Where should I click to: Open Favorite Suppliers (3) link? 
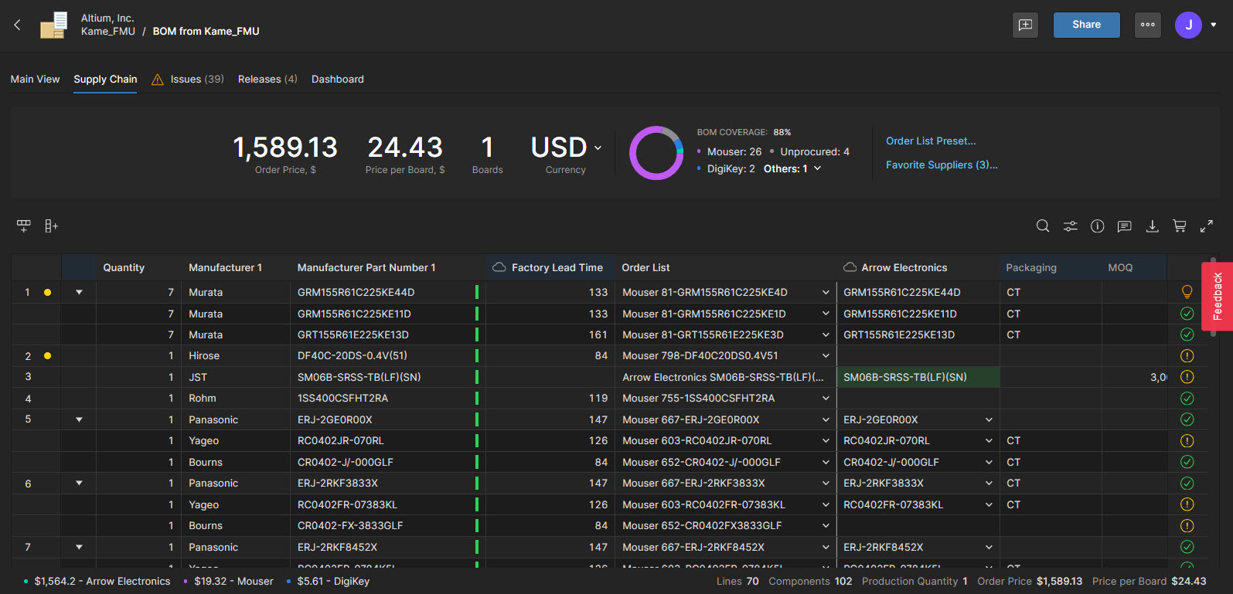pos(942,165)
